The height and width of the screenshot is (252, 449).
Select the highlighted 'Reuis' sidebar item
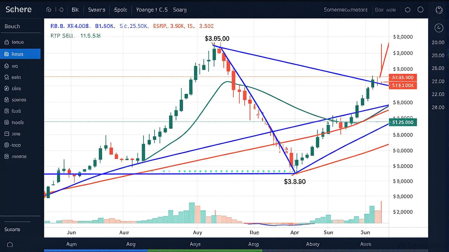pos(20,54)
